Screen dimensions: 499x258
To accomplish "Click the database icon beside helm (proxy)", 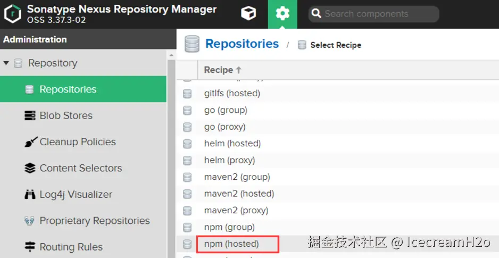I will click(x=187, y=160).
